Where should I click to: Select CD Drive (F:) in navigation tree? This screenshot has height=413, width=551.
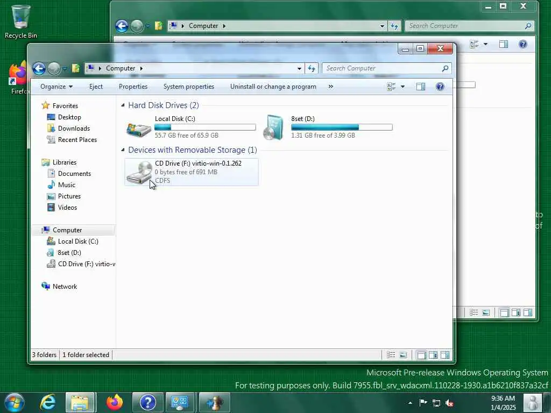(x=87, y=264)
